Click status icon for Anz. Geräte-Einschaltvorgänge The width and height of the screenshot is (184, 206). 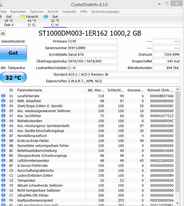click(x=3, y=131)
